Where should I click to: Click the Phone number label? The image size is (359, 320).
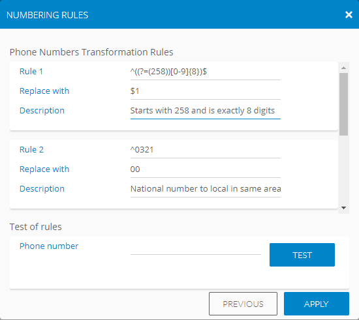[x=49, y=246]
